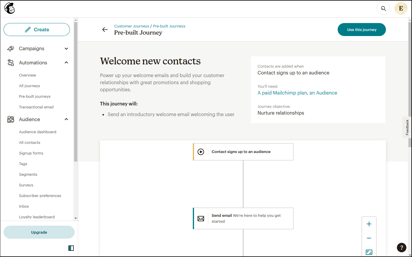Click the Mailchimp Freddie logo

point(9,8)
